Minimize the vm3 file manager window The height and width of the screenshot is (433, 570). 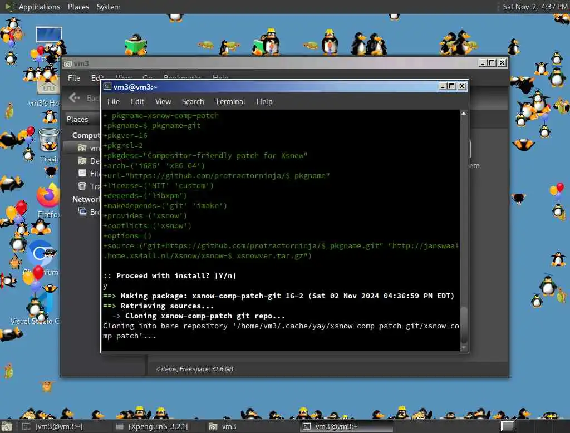tap(483, 63)
